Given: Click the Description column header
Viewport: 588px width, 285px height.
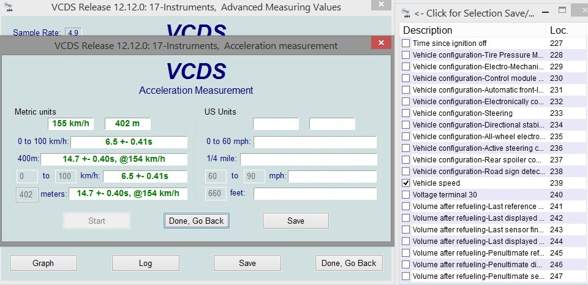Looking at the screenshot, I should [473, 30].
